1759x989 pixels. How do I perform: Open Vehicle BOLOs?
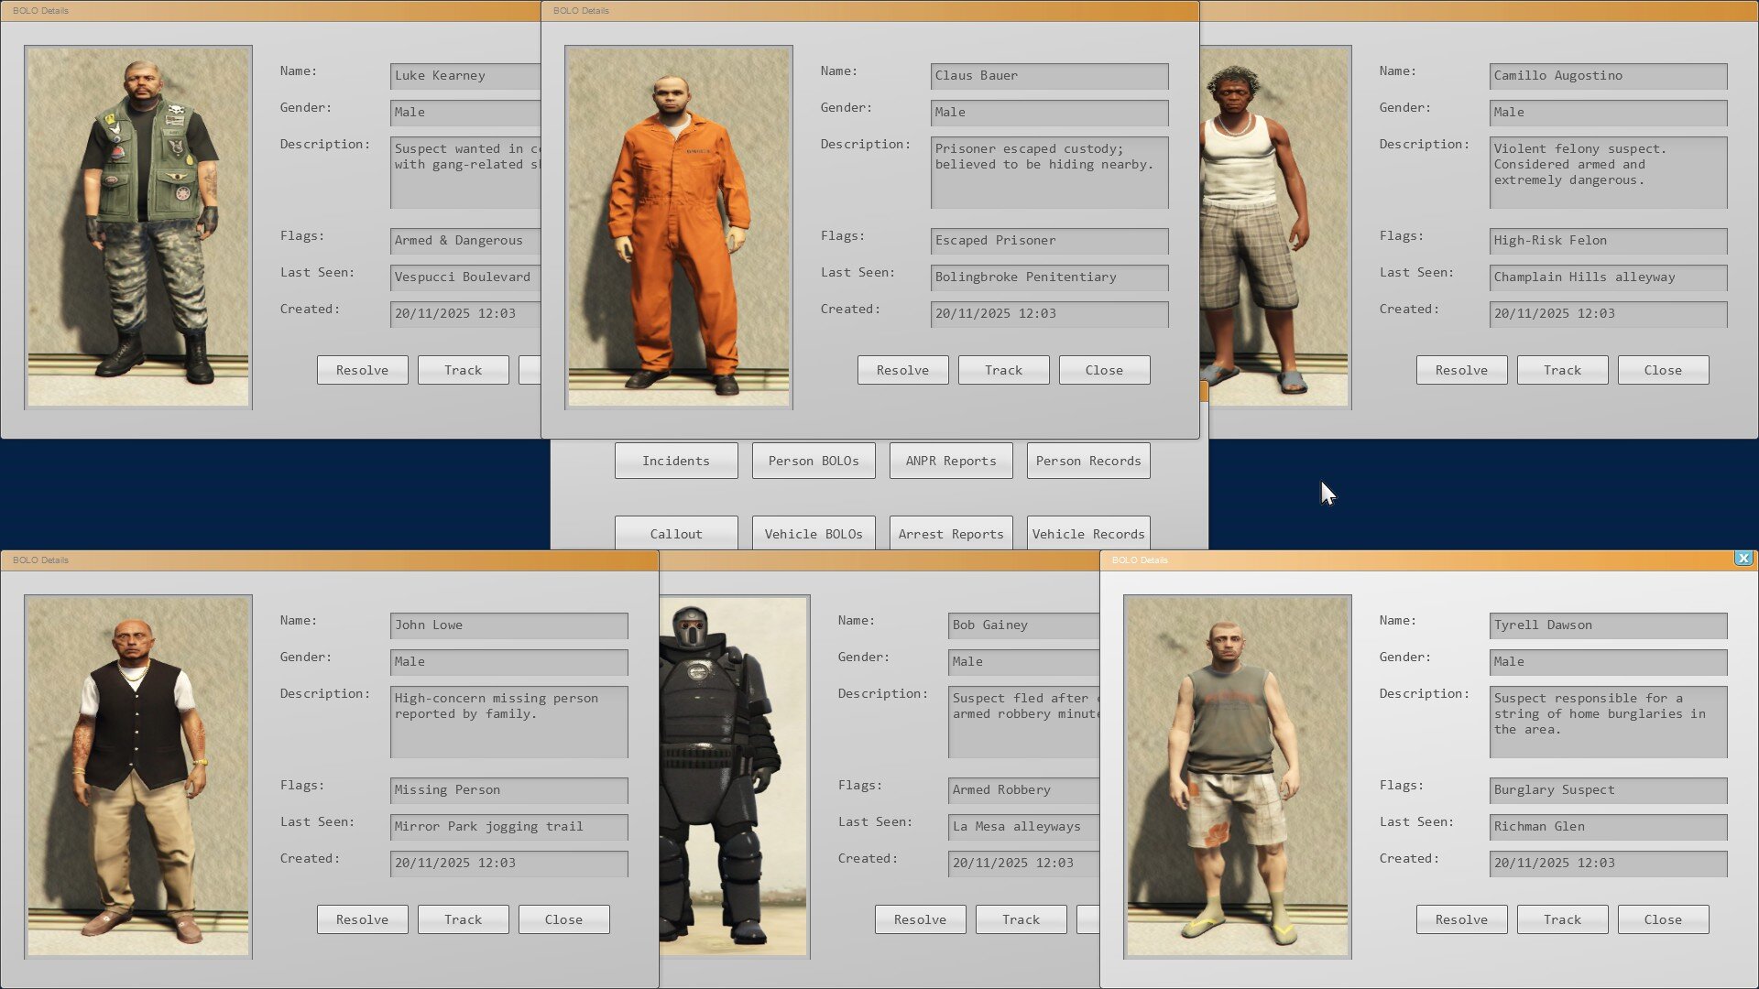pyautogui.click(x=814, y=534)
